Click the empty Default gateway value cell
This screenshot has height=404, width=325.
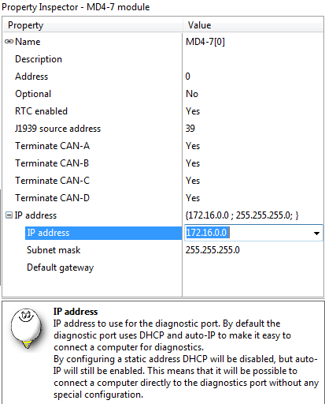pos(253,267)
